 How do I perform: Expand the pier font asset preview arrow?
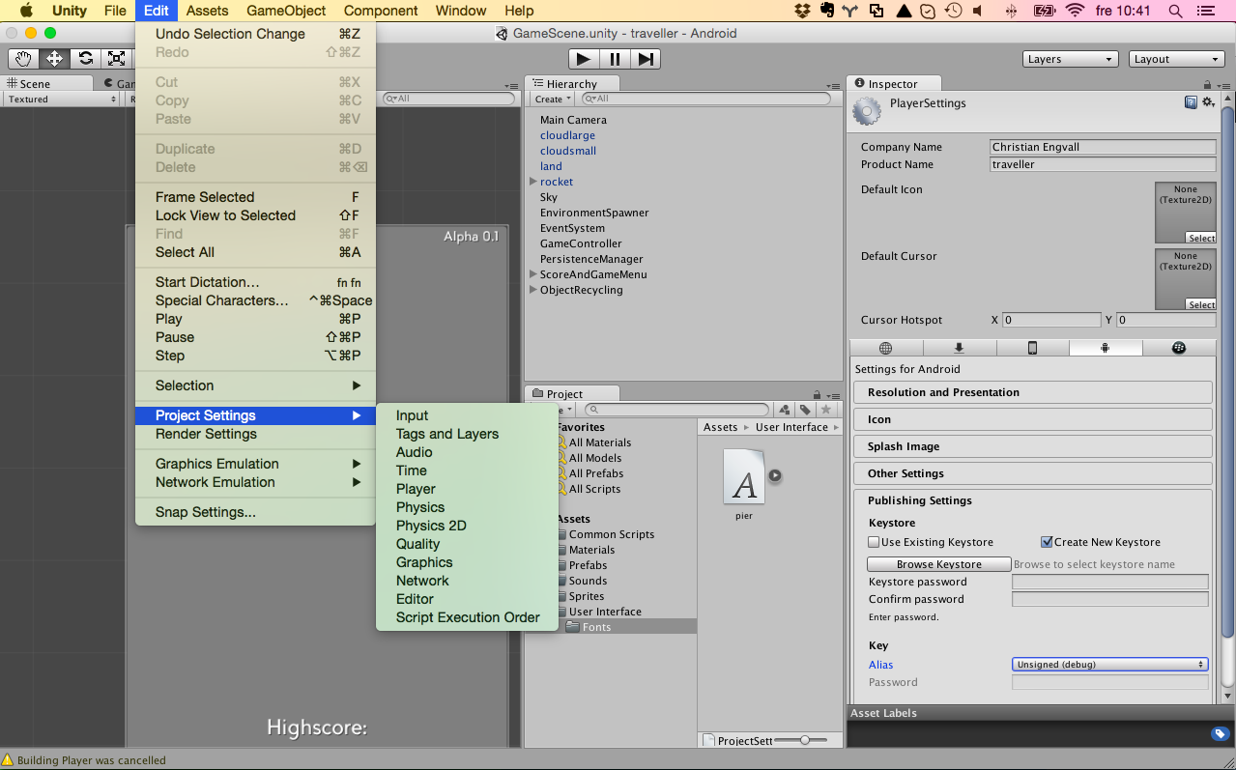[775, 475]
